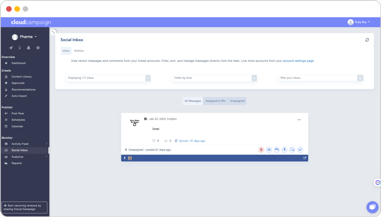Image resolution: width=381 pixels, height=217 pixels.
Task: Open Content Library in the sidebar
Action: coord(21,77)
